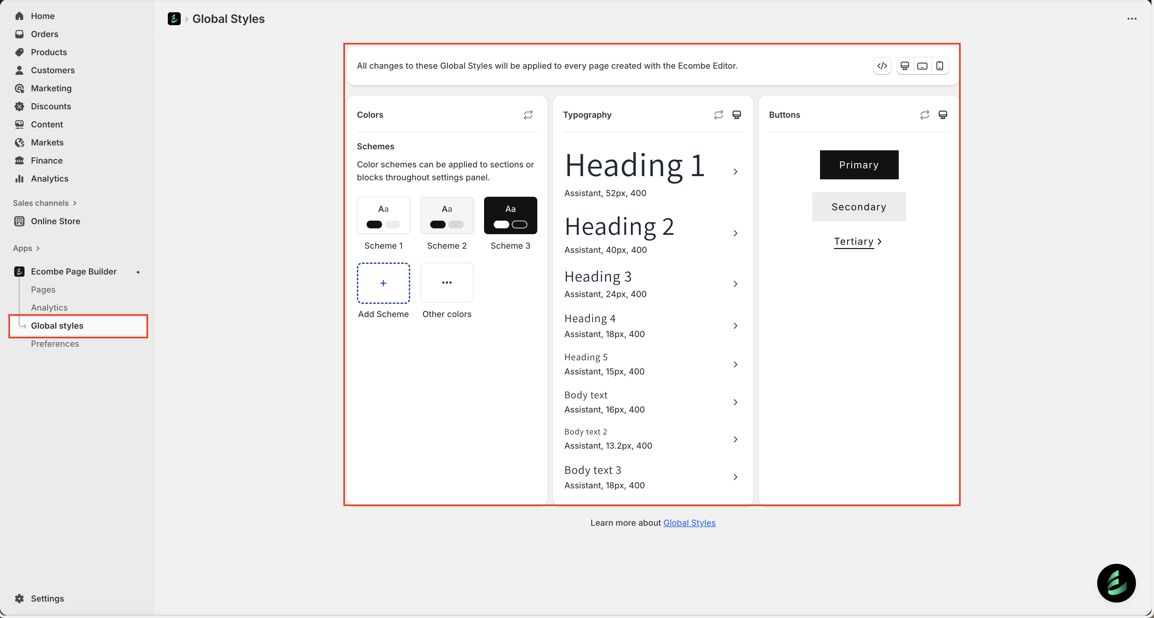Open Preferences in Ecombe submenu

click(55, 344)
